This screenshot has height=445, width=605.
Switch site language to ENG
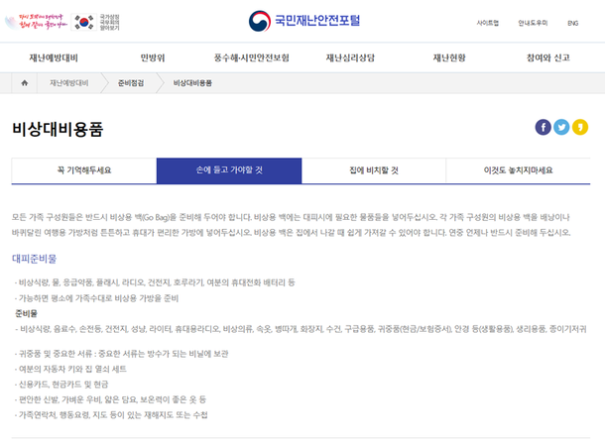pyautogui.click(x=572, y=23)
